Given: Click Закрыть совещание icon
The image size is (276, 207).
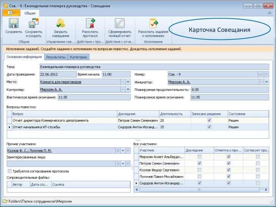Looking at the screenshot, I should tap(61, 24).
